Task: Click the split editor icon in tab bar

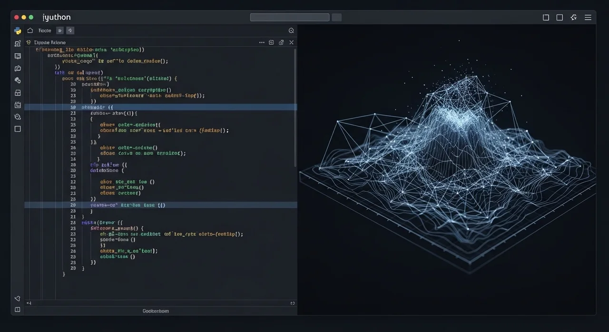Action: click(271, 42)
